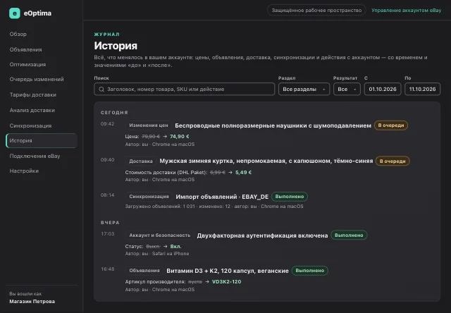Click the search magnifier icon
This screenshot has width=451, height=313.
point(101,90)
